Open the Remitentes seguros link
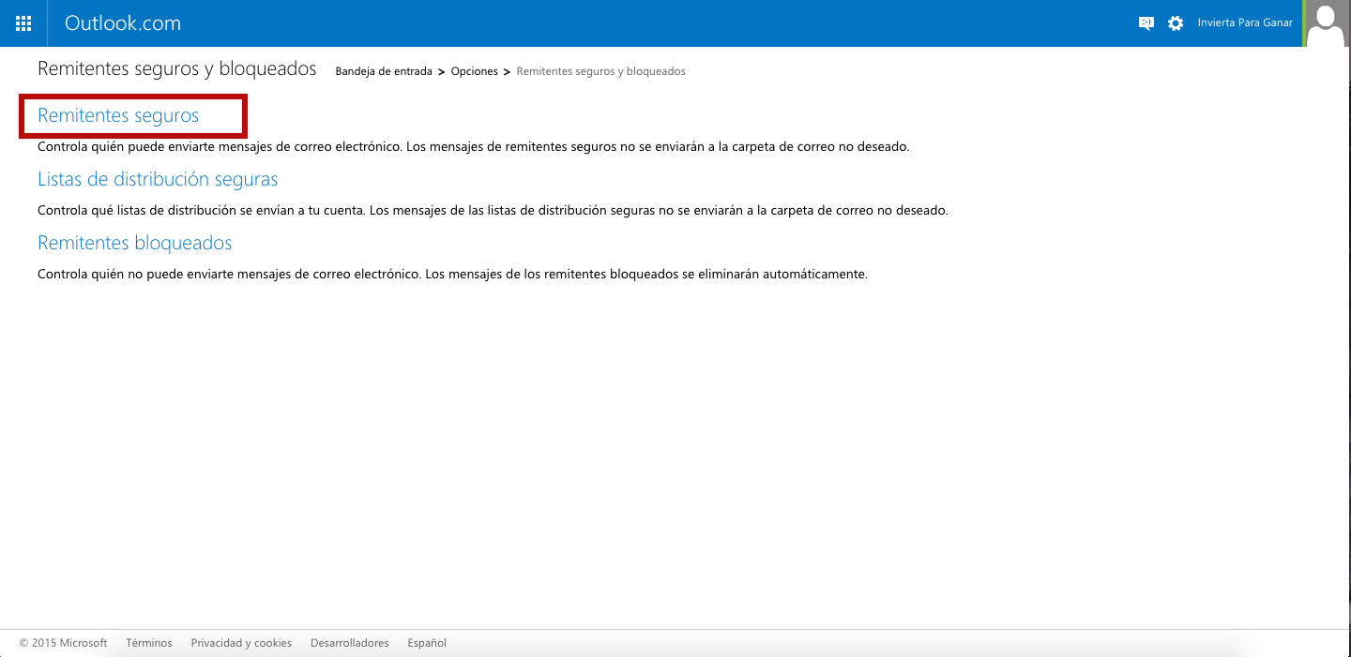 point(118,115)
